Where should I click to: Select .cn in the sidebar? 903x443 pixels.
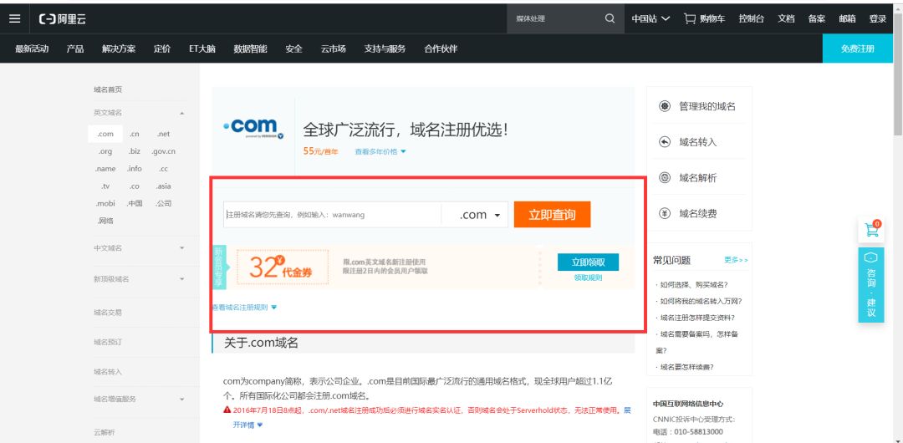pyautogui.click(x=134, y=134)
